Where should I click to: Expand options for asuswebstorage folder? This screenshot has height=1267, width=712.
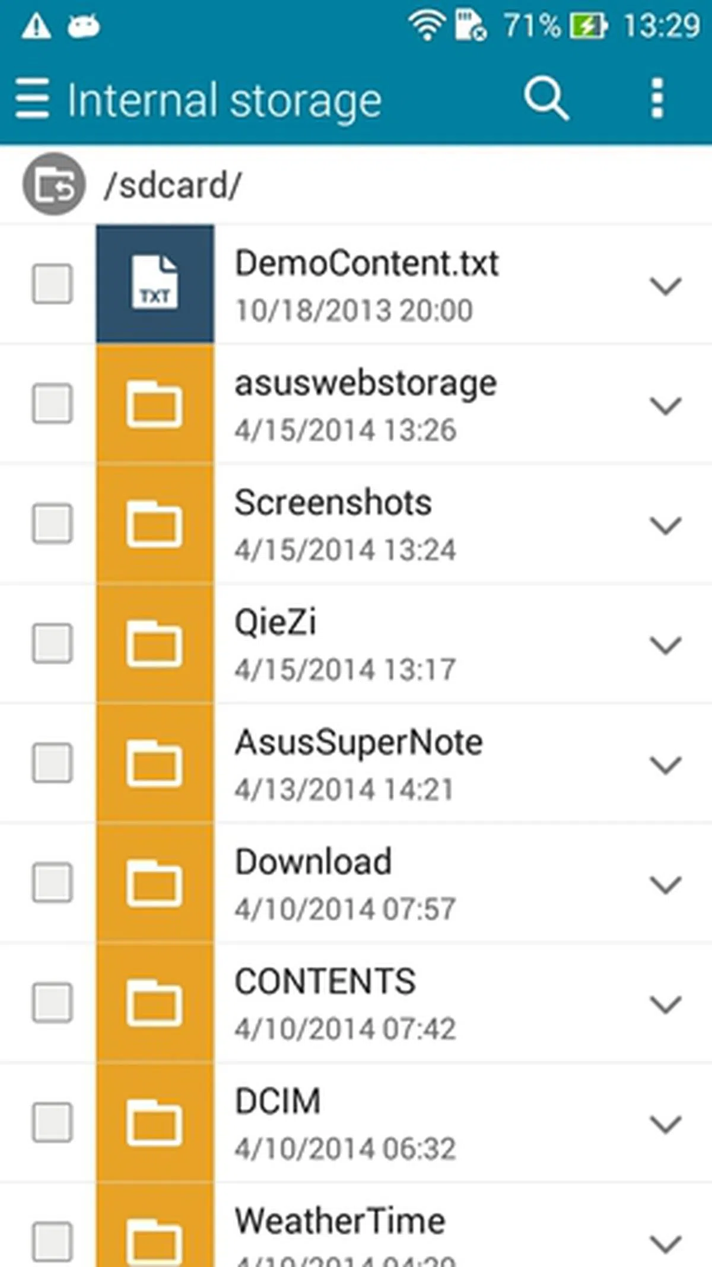[x=665, y=406]
